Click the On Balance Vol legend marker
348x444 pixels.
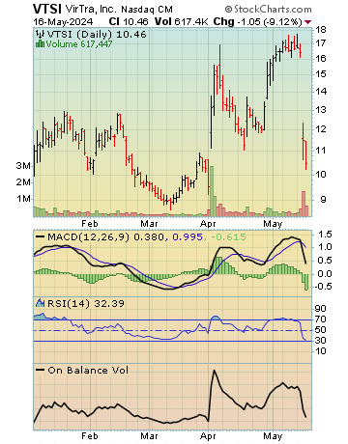pyautogui.click(x=40, y=370)
